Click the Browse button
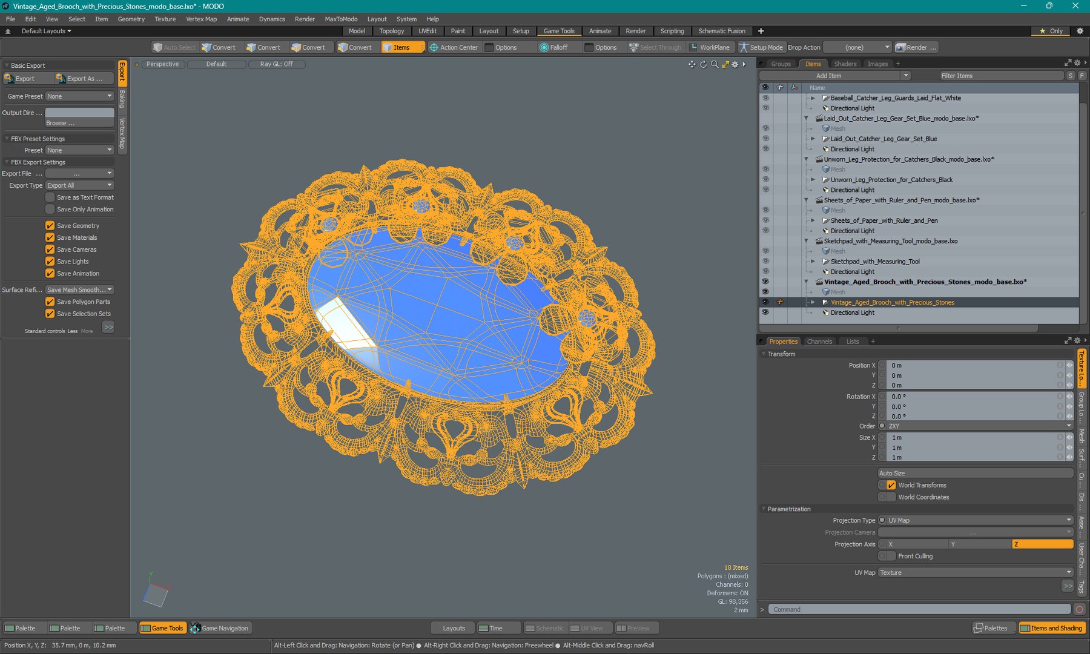Viewport: 1090px width, 654px height. (x=80, y=123)
